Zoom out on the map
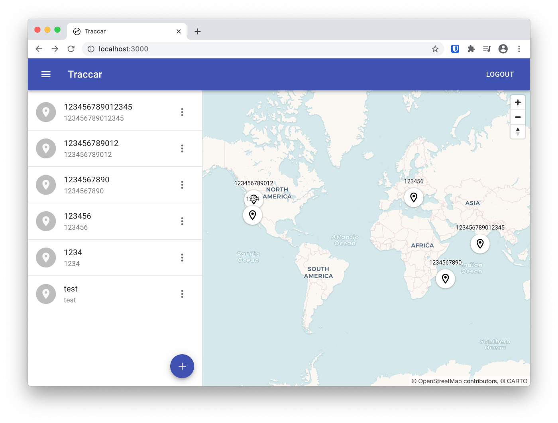The image size is (558, 423). point(518,117)
